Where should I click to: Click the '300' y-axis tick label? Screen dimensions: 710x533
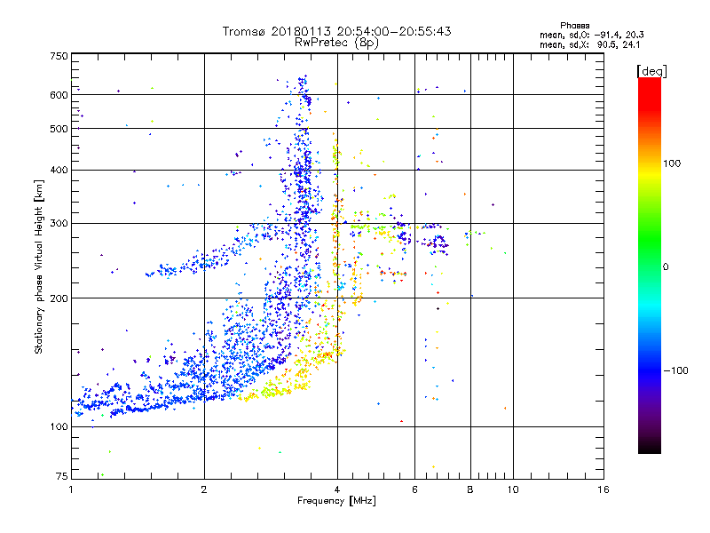coord(59,224)
